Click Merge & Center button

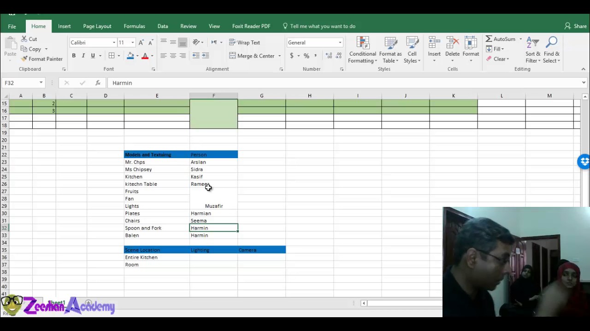(252, 56)
